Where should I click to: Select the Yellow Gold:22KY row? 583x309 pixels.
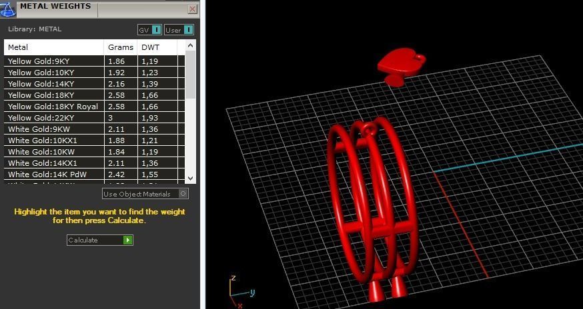(x=95, y=118)
